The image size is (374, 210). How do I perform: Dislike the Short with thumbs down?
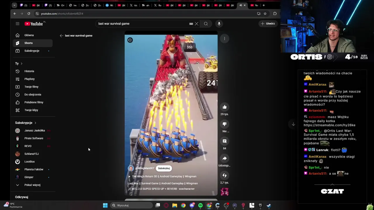click(x=224, y=124)
